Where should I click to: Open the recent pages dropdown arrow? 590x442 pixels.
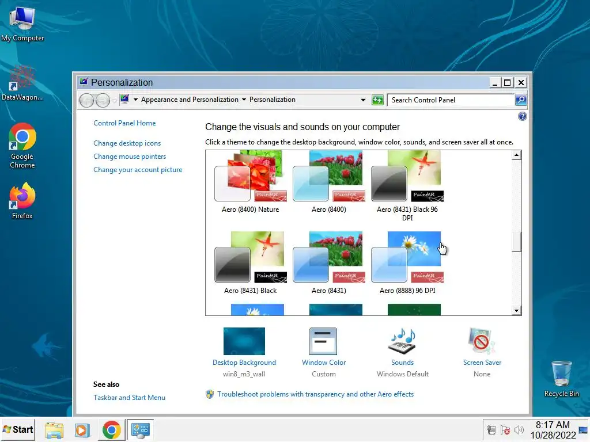[115, 101]
